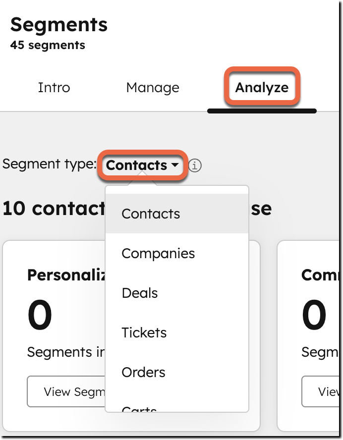Choose Contacts in the dropdown list
The image size is (343, 440).
coord(151,214)
